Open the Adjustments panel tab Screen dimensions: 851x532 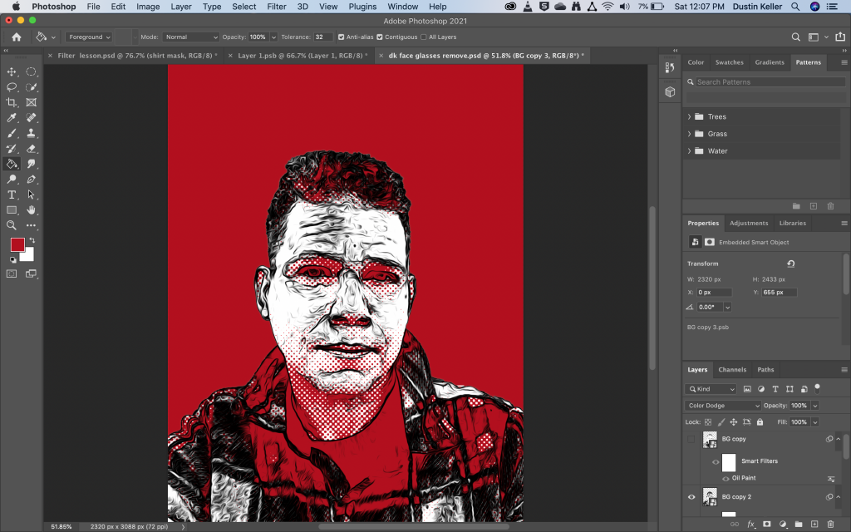[749, 223]
